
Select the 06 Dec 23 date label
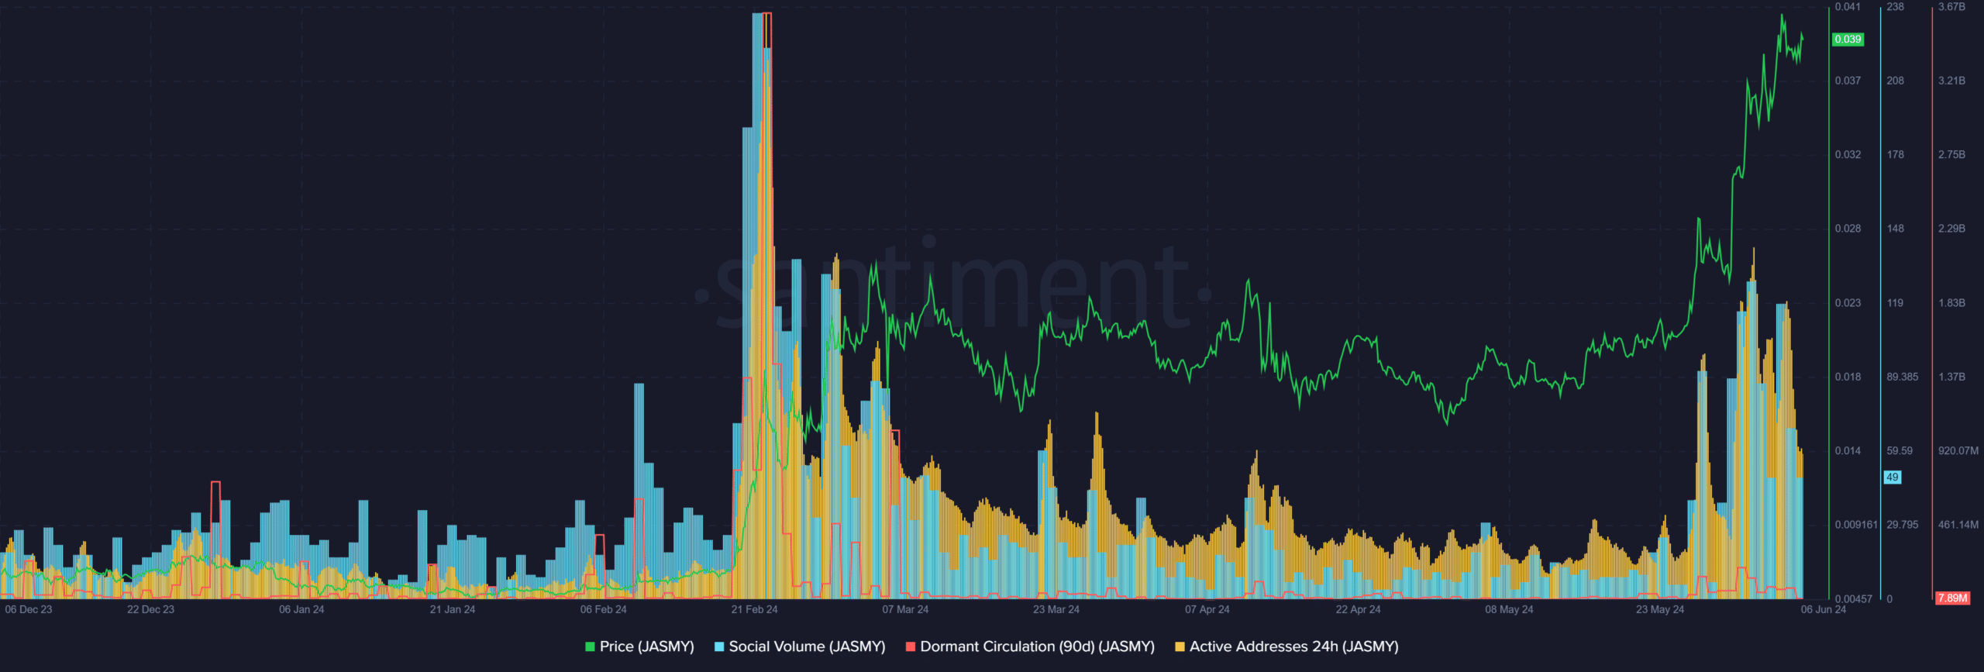[29, 610]
